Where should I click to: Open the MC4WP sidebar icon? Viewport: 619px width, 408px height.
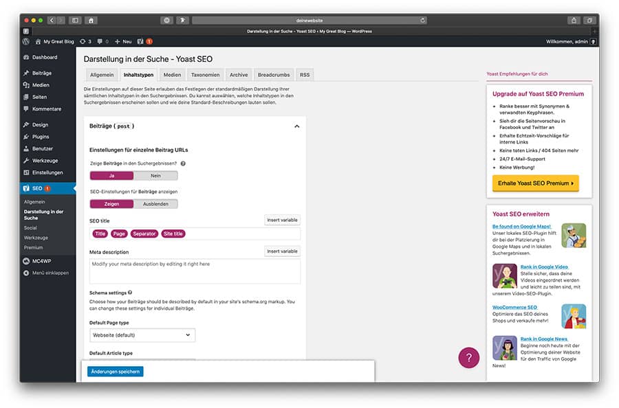click(28, 261)
